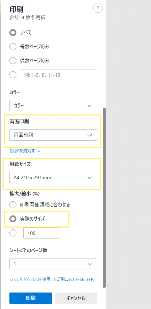151x309 pixels.
Task: Collapse settings via 設定を減らす link
Action: (x=22, y=152)
